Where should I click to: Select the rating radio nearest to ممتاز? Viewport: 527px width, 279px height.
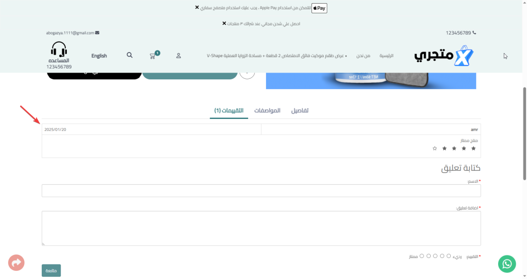point(422,256)
